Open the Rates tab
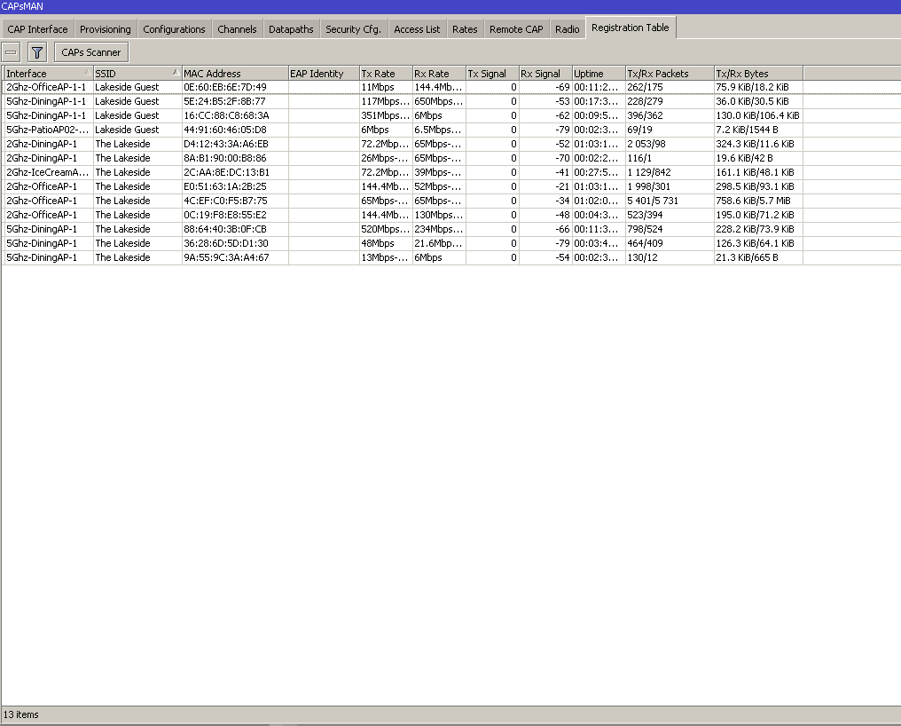 465,28
